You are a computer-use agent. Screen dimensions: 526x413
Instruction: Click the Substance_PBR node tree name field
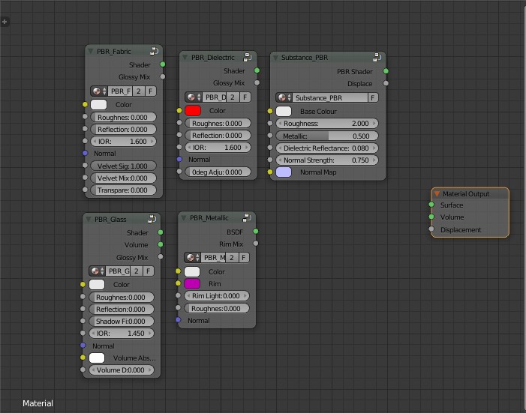point(329,97)
